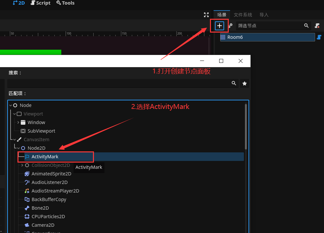Click the instance child scene link icon
Image resolution: width=324 pixels, height=233 pixels.
230,26
